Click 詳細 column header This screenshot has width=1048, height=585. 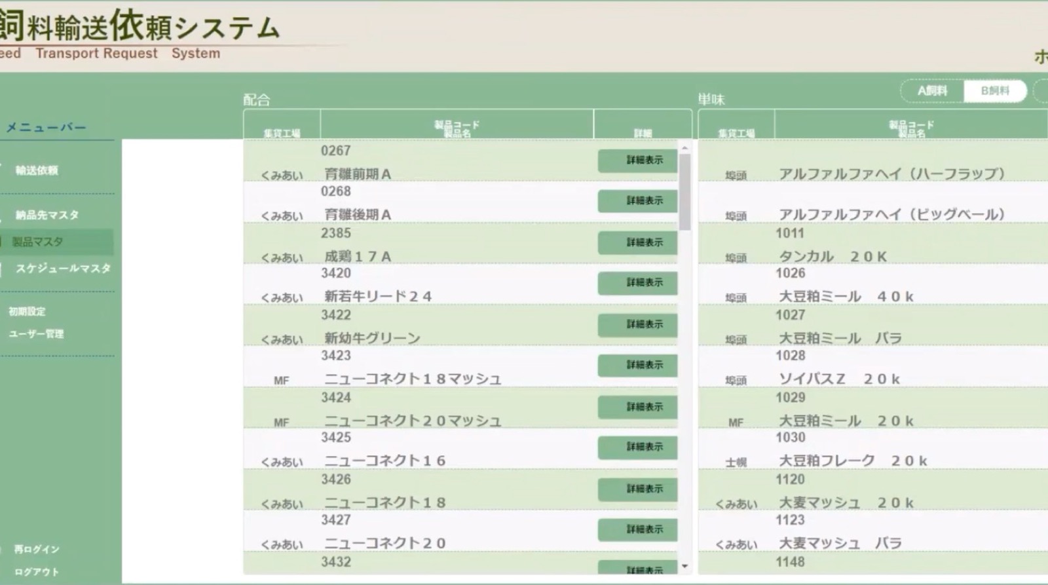[643, 133]
